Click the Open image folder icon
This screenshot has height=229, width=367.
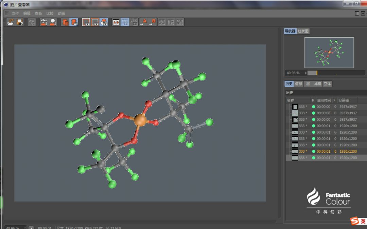pyautogui.click(x=11, y=22)
